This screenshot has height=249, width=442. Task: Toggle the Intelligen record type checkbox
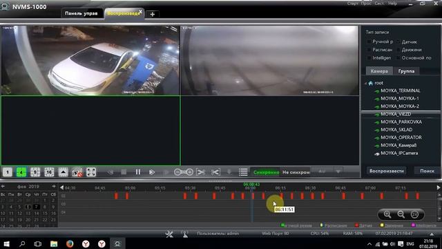[x=369, y=58]
